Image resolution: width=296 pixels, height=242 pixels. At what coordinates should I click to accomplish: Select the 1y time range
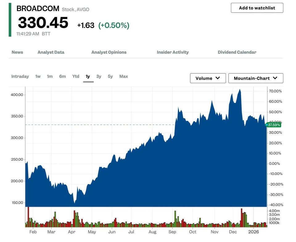88,76
